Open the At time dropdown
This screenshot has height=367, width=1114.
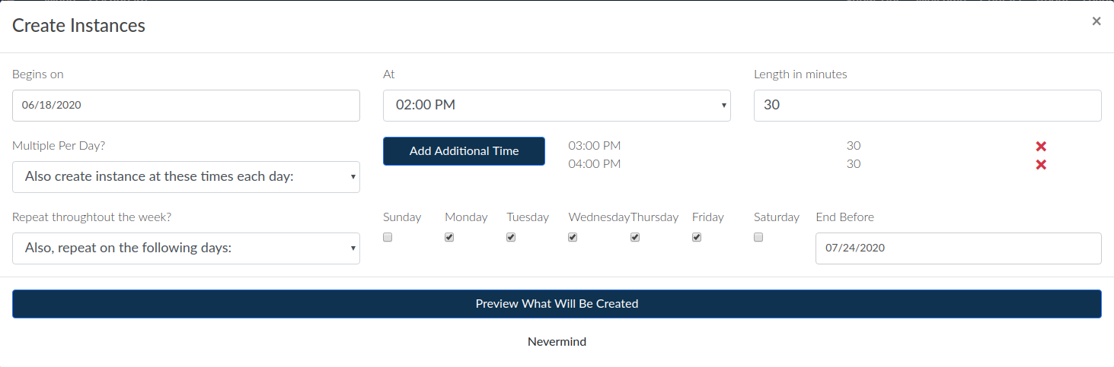tap(556, 106)
